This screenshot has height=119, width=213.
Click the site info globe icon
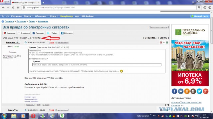[x=24, y=8]
